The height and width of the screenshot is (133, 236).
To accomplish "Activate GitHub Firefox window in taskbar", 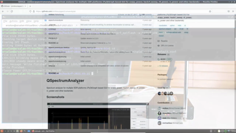I will tap(43, 131).
